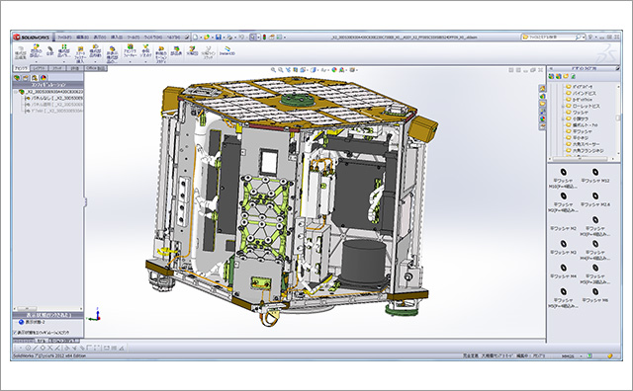Expand the ローレットビス folder in library tree
Image resolution: width=633 pixels, height=391 pixels.
tap(563, 106)
